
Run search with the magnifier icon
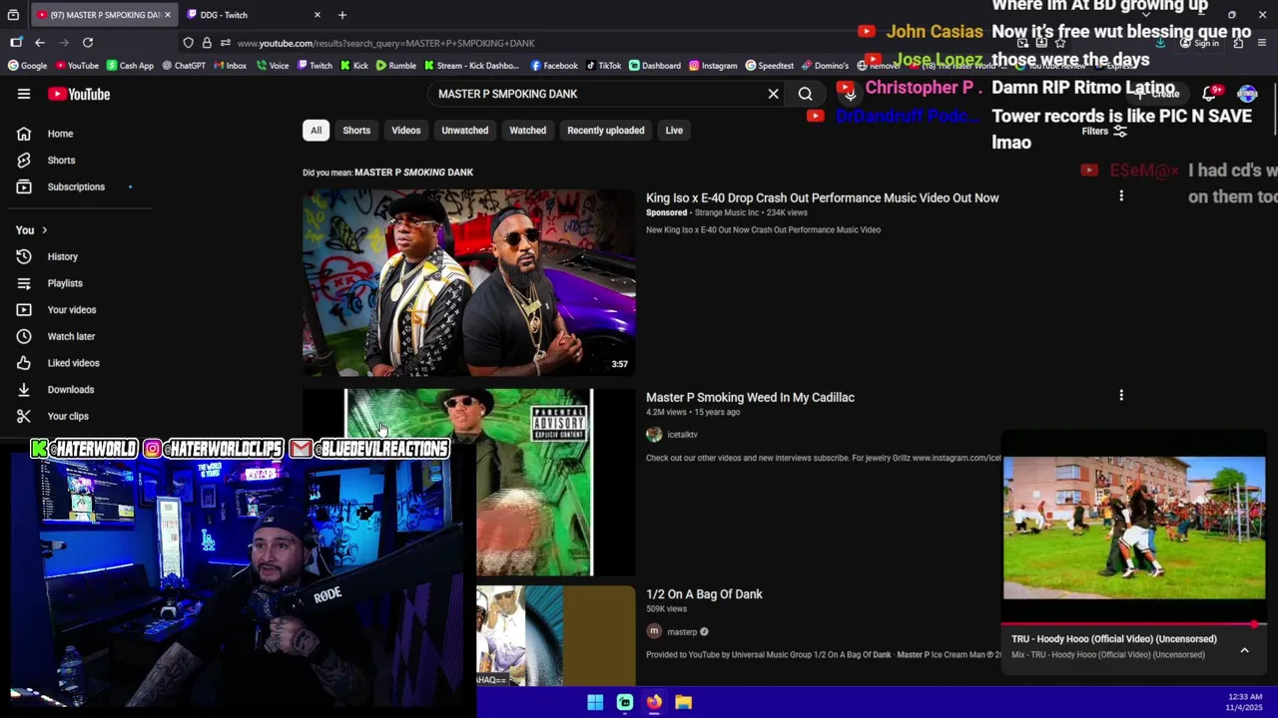click(805, 94)
